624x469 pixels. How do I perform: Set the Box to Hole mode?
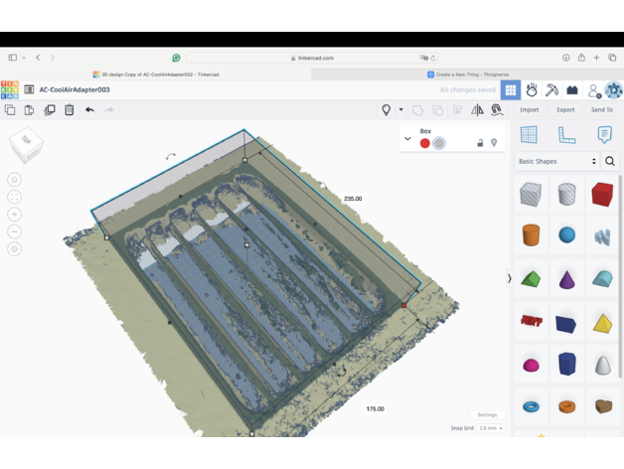439,143
